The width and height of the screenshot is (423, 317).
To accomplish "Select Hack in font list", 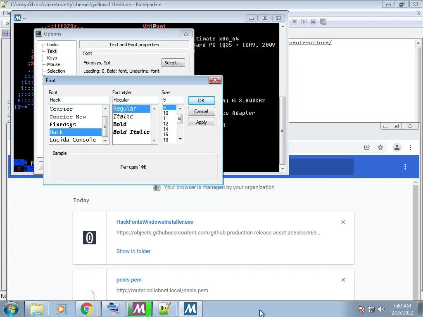I will (76, 132).
